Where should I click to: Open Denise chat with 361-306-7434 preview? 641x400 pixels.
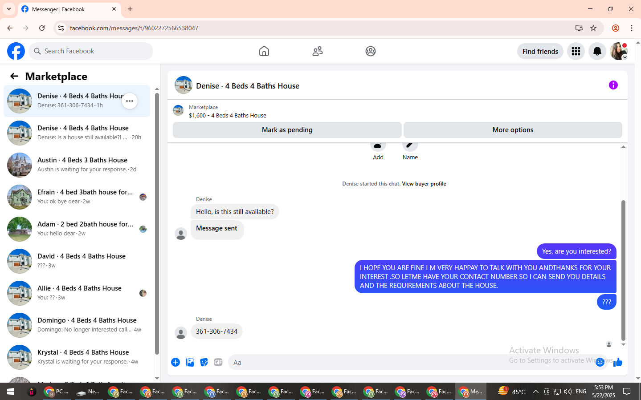77,101
